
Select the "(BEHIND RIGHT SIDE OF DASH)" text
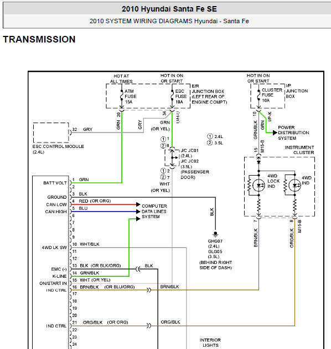(215, 265)
